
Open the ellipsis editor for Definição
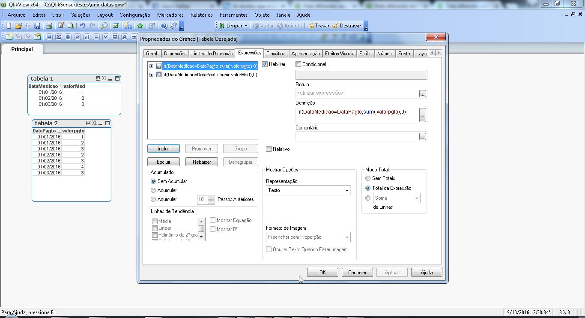click(x=423, y=115)
